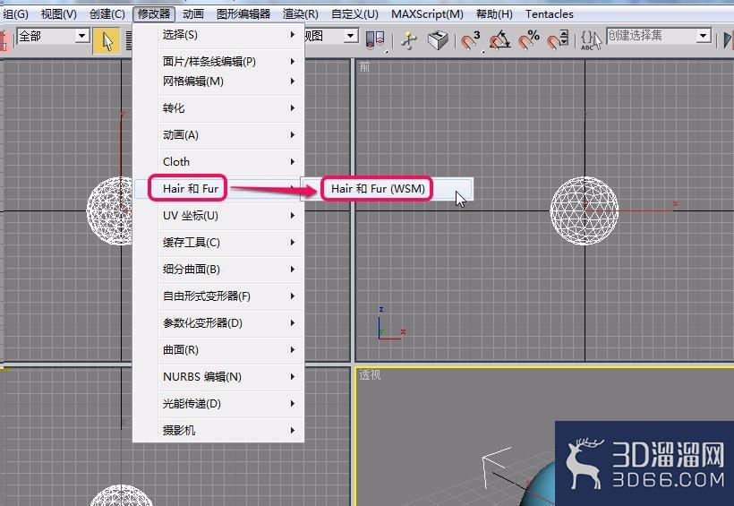
Task: Toggle the Percent Snap icon
Action: (x=528, y=40)
